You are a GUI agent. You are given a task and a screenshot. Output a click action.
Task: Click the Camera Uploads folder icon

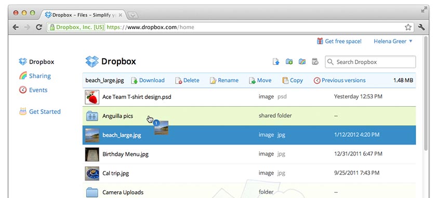click(x=92, y=192)
